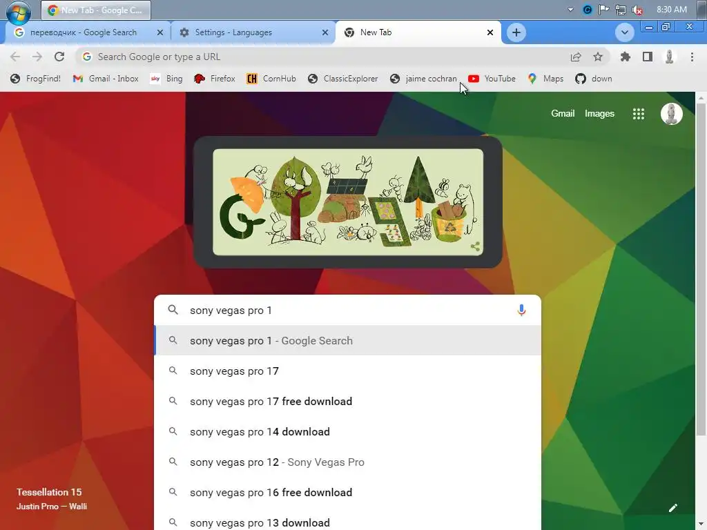Click the page vertical scrollbar
707x530 pixels.
point(701,271)
